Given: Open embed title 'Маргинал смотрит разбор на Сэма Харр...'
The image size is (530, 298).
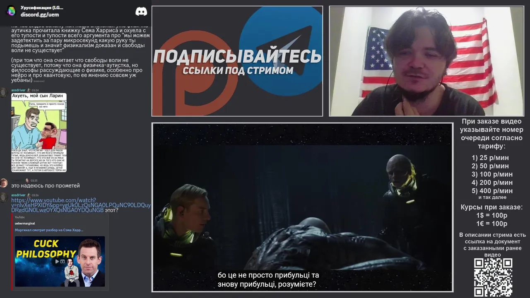Looking at the screenshot, I should pos(49,230).
